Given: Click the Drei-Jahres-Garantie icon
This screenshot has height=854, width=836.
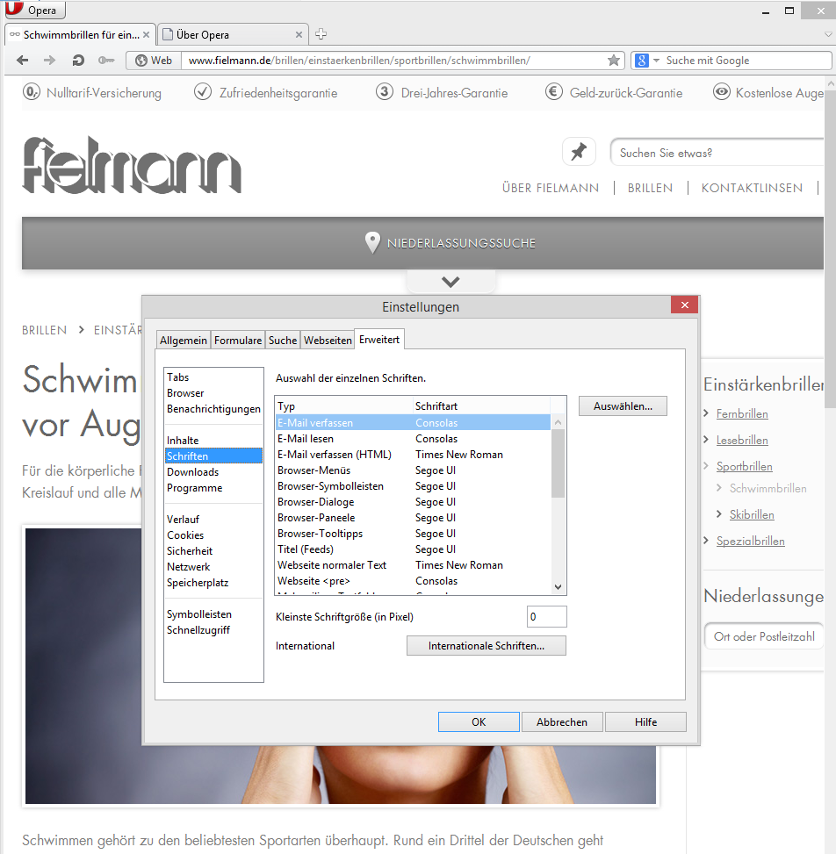Looking at the screenshot, I should (385, 91).
